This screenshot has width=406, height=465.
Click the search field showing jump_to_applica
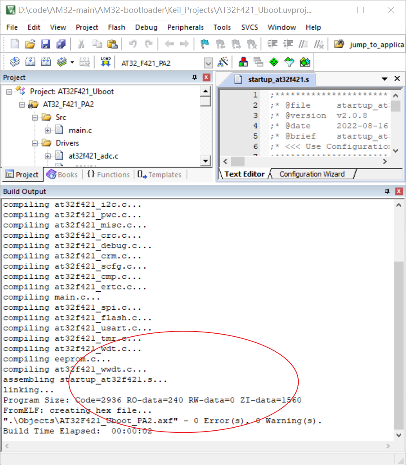377,45
